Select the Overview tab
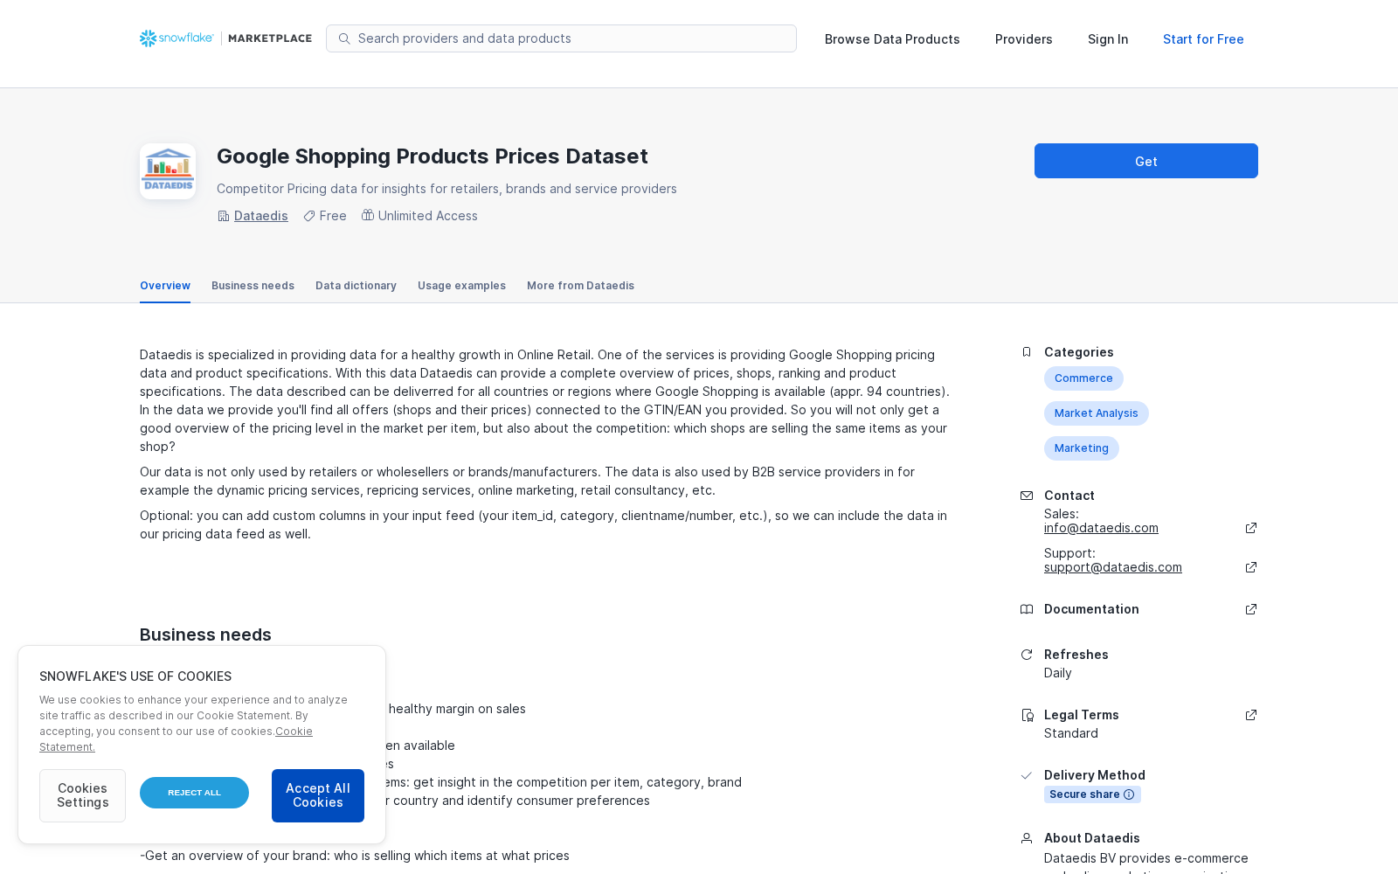This screenshot has width=1398, height=874. point(165,286)
